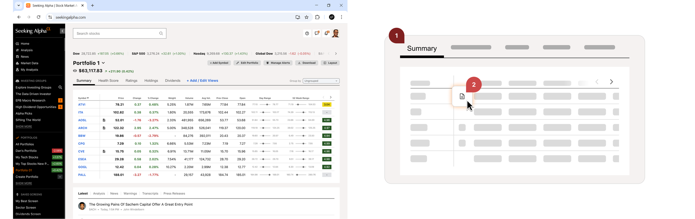Click the document icon in CVE row
The height and width of the screenshot is (219, 695).
(x=104, y=151)
